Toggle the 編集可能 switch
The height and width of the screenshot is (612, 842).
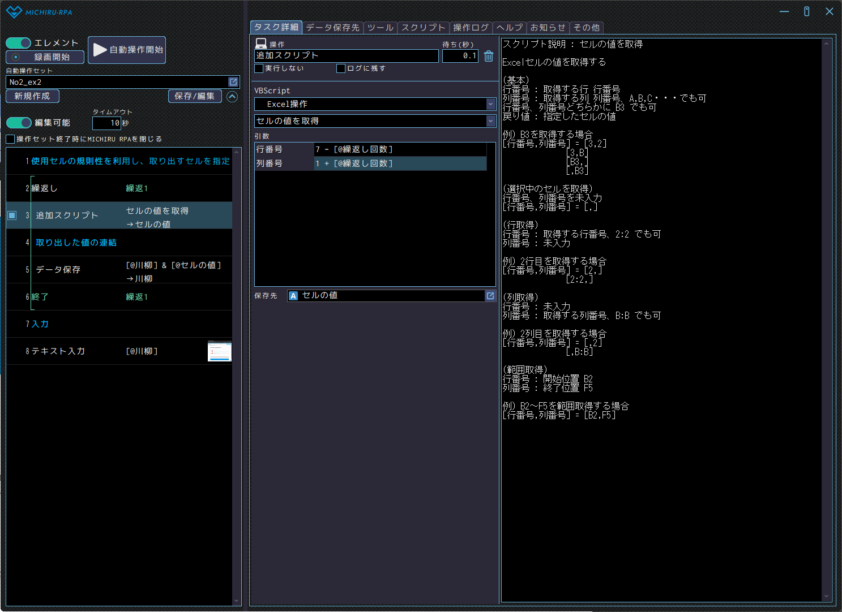(19, 123)
